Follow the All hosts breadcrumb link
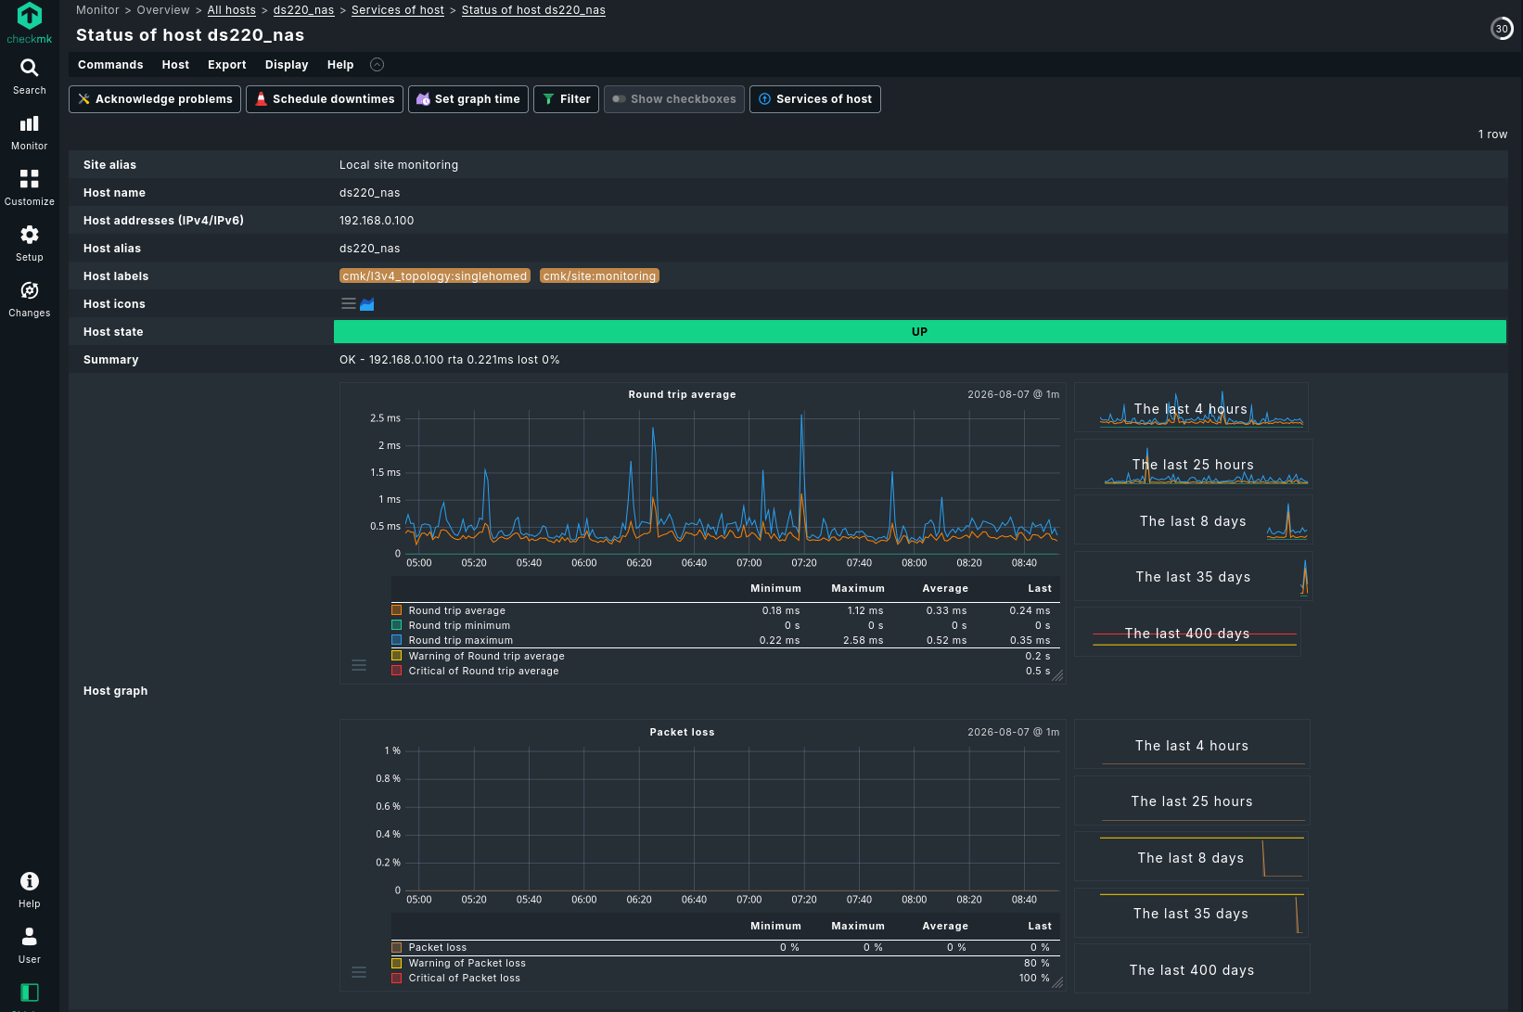Viewport: 1523px width, 1012px height. pyautogui.click(x=232, y=10)
